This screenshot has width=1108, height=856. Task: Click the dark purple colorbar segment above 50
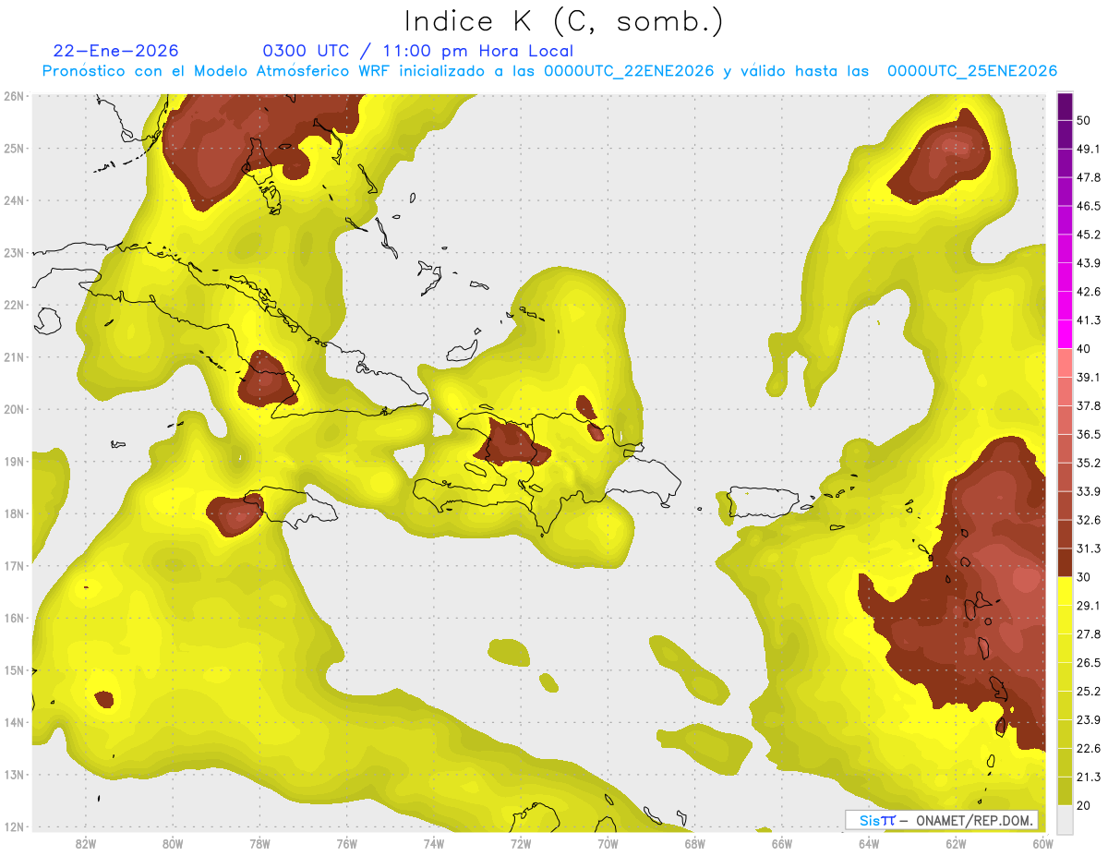(x=1065, y=106)
